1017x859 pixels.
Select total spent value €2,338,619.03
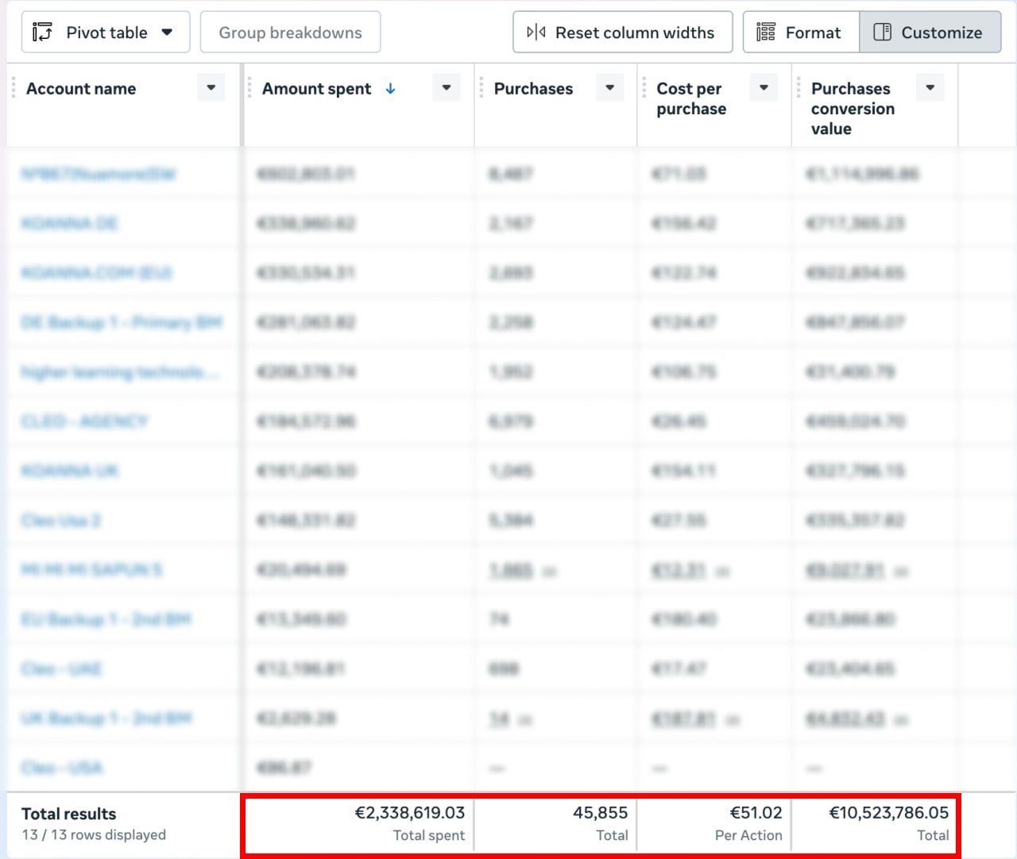[x=409, y=813]
